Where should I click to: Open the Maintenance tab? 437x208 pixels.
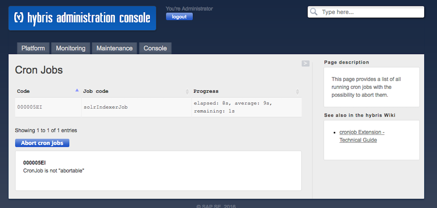115,48
